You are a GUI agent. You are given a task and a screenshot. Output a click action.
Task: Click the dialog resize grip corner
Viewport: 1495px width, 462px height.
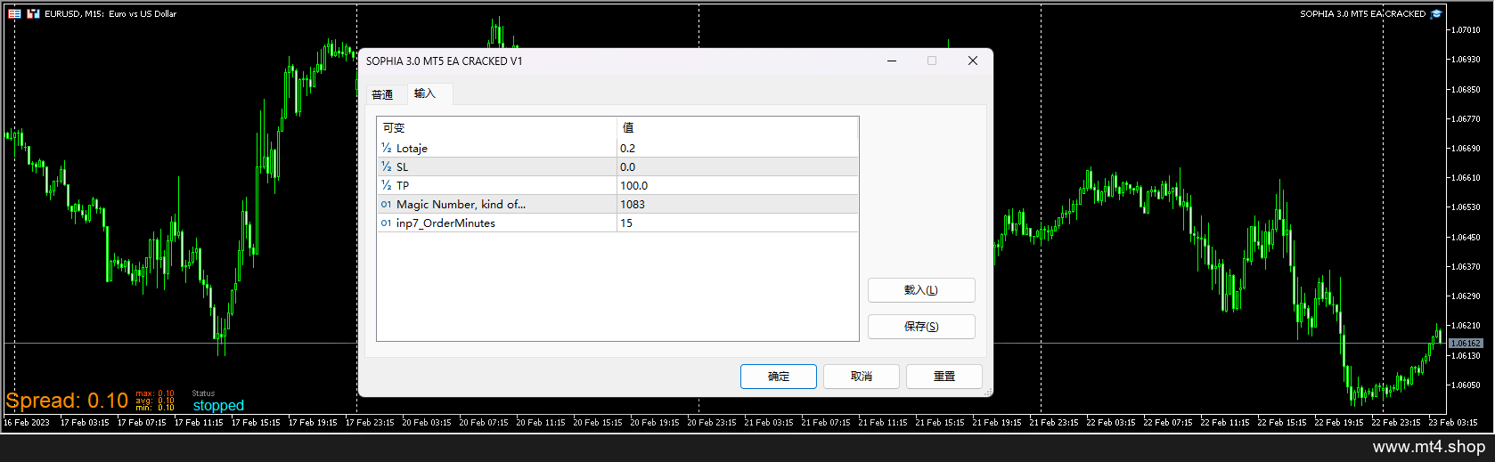point(987,392)
